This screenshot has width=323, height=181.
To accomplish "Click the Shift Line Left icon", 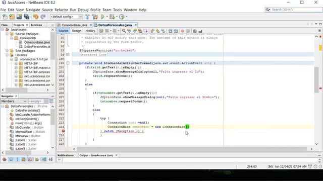I will coord(170,31).
